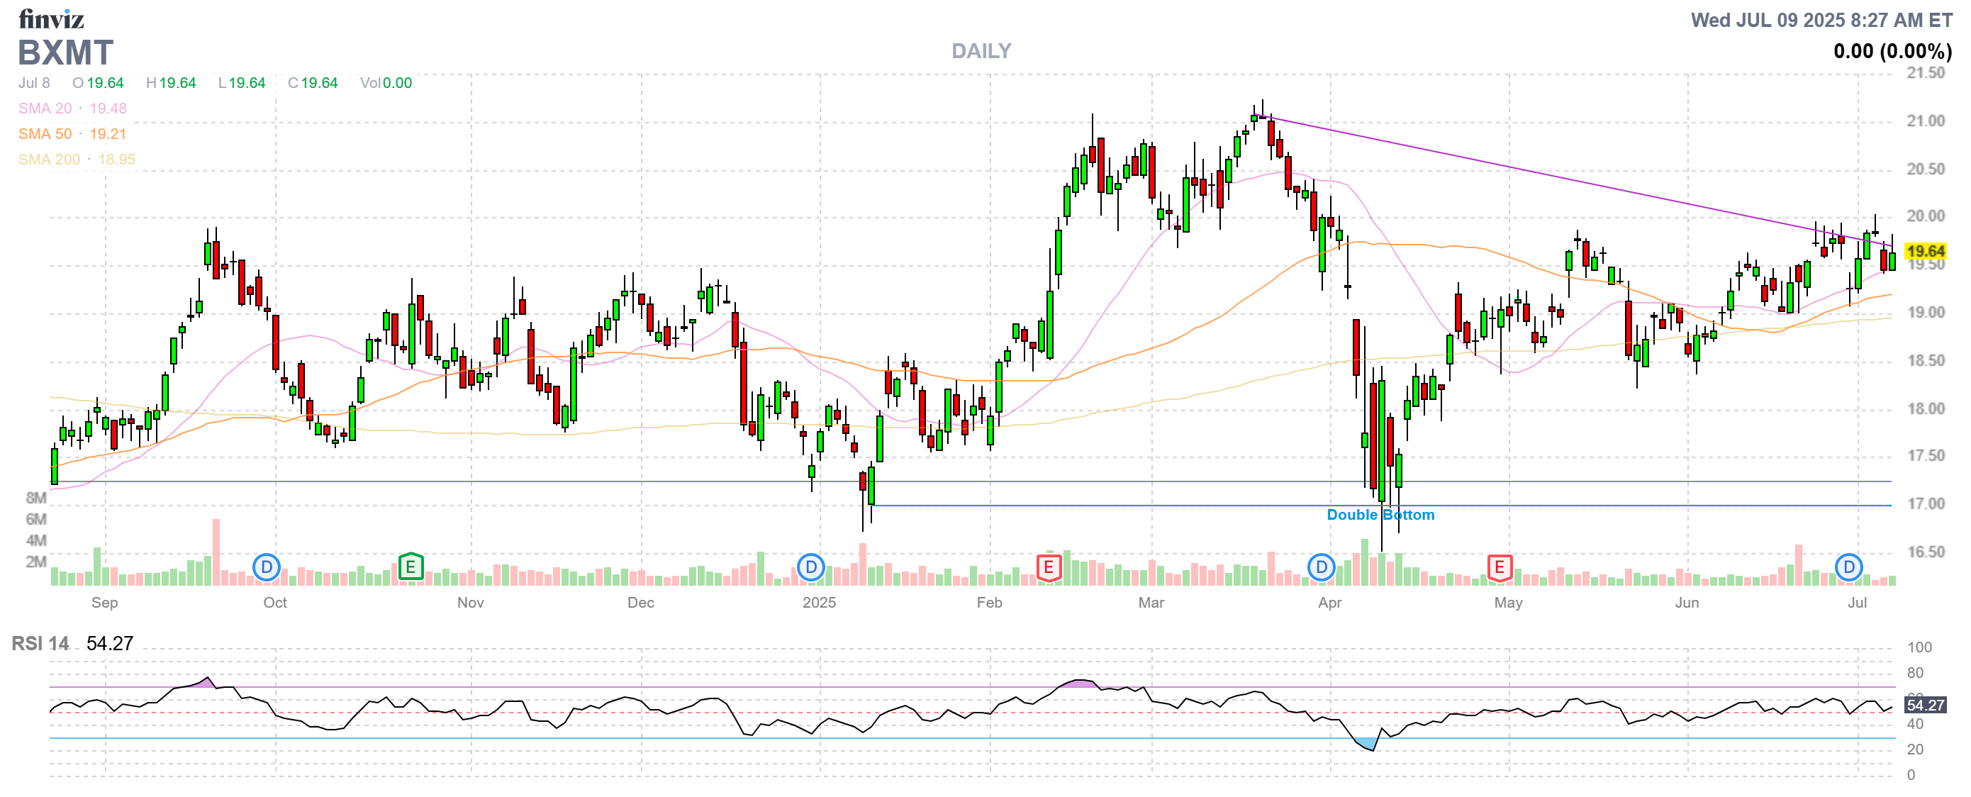
Task: Click the SMA 20 legend label
Action: coord(45,108)
